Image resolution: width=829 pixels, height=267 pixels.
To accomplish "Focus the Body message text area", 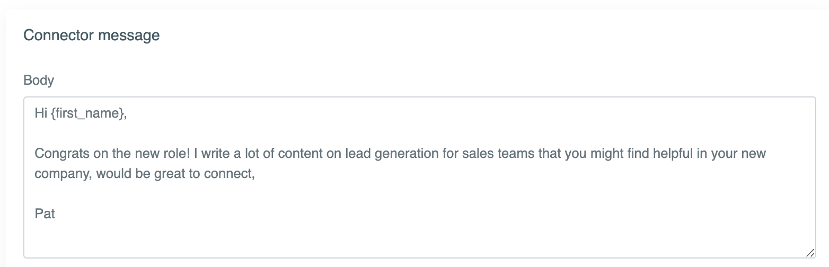I will click(419, 177).
